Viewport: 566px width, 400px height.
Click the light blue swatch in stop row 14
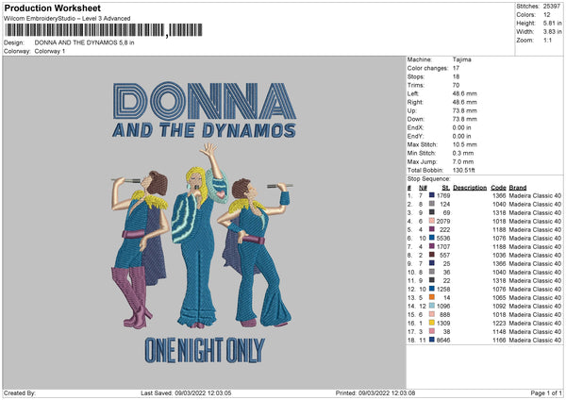click(431, 306)
